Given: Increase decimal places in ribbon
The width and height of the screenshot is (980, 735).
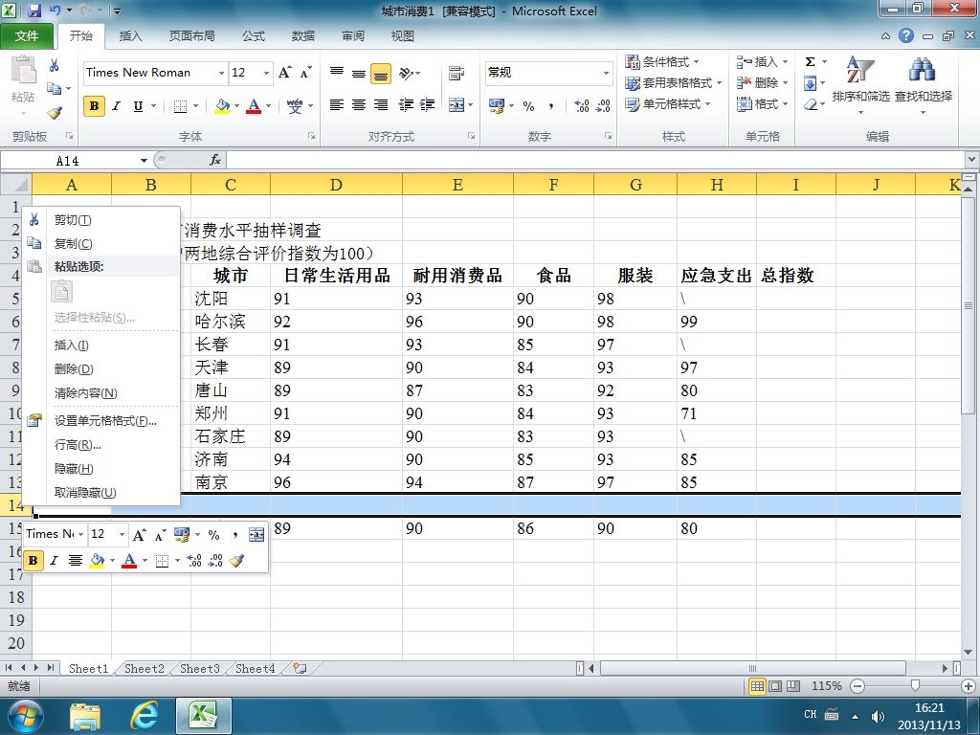Looking at the screenshot, I should point(581,105).
